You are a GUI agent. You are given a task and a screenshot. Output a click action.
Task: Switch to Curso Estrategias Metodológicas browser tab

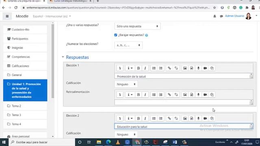click(x=70, y=1)
